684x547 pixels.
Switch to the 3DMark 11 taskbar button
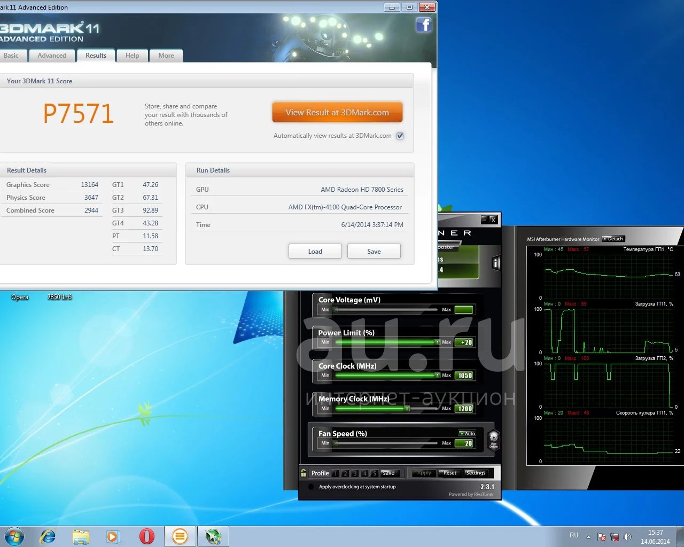click(x=180, y=536)
